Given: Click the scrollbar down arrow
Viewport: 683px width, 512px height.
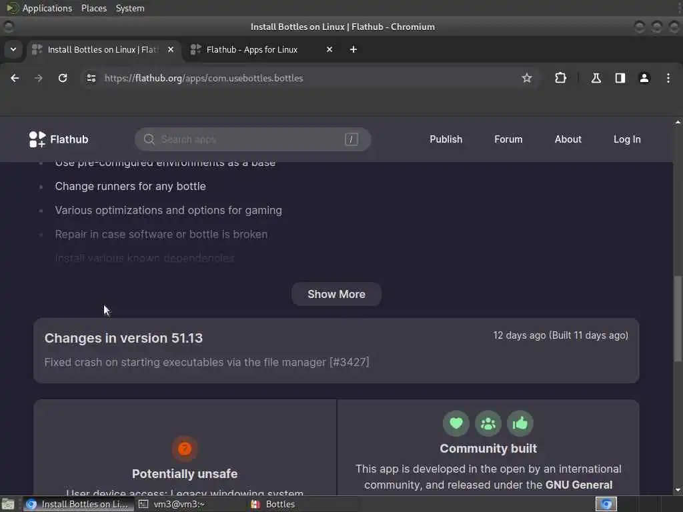Looking at the screenshot, I should [678, 490].
